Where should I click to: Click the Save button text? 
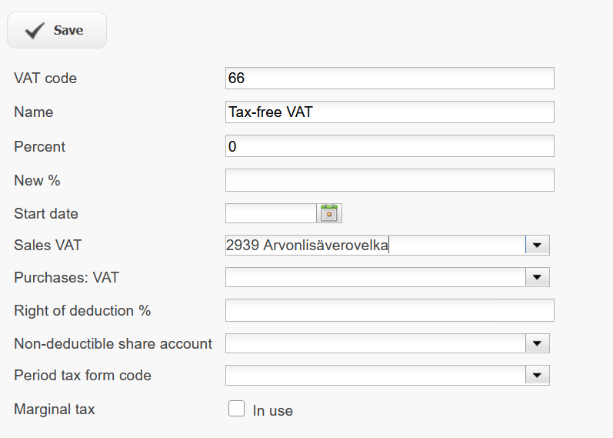(x=68, y=30)
